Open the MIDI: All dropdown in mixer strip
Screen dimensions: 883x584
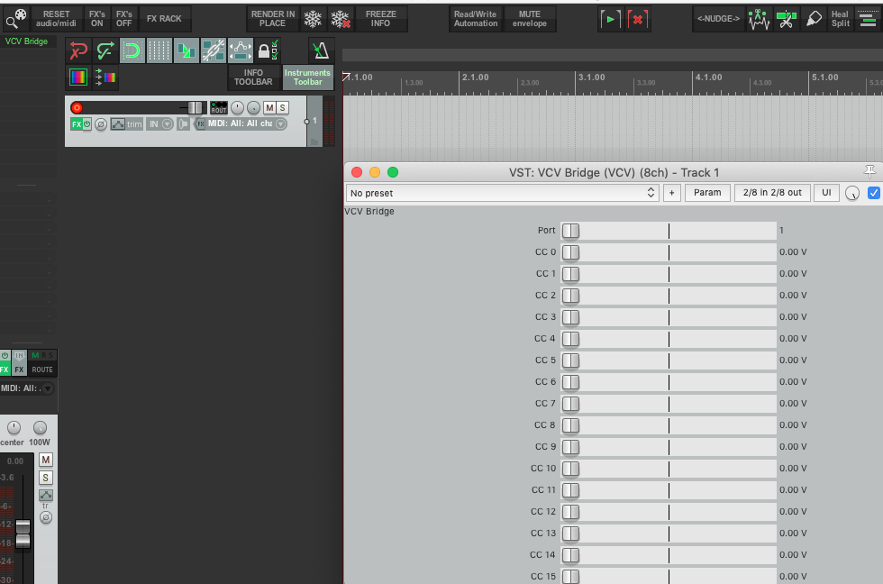coord(27,388)
